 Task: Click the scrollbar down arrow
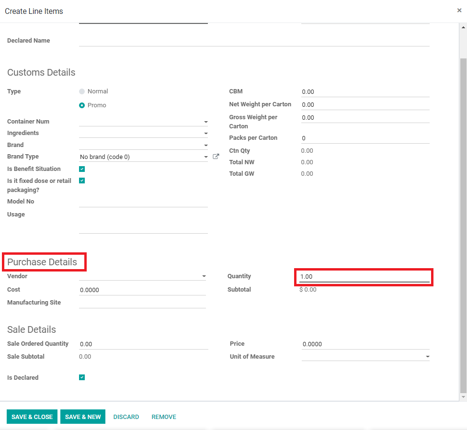463,396
